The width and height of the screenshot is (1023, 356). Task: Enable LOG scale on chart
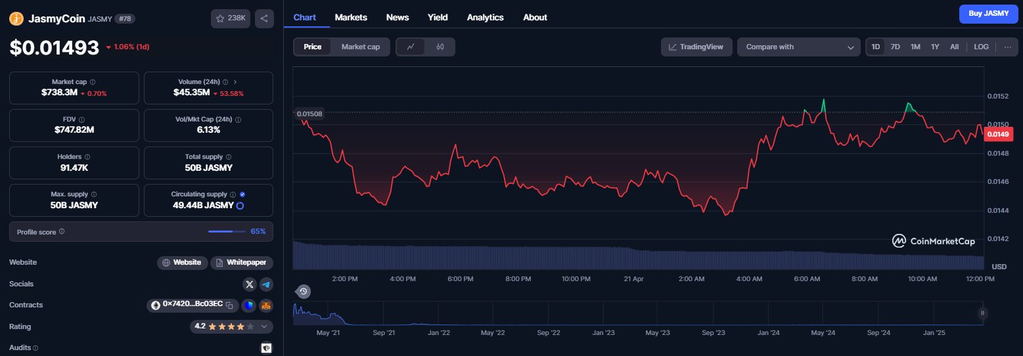point(981,47)
